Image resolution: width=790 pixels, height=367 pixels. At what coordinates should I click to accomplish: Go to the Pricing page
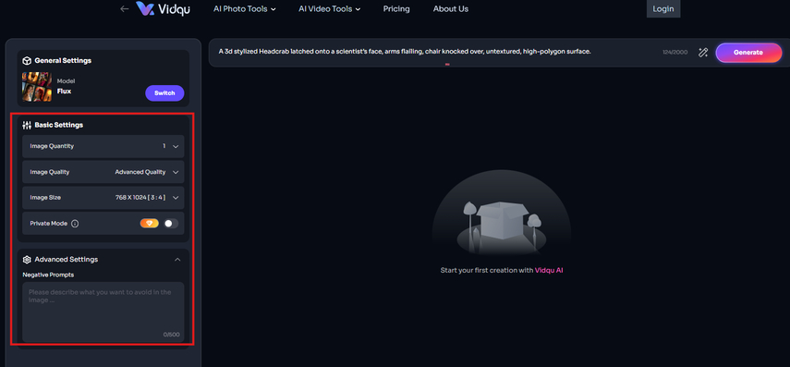396,9
